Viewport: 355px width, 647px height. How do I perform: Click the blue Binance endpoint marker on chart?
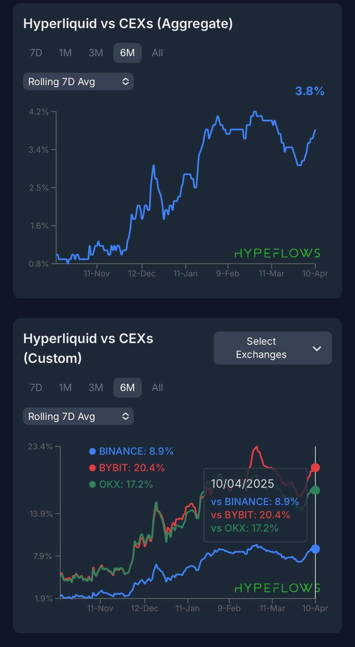pos(315,549)
